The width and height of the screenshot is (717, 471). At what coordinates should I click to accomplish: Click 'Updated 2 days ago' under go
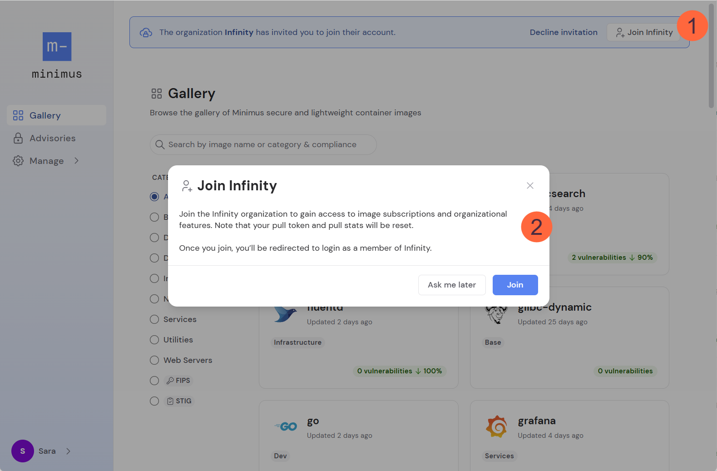340,436
